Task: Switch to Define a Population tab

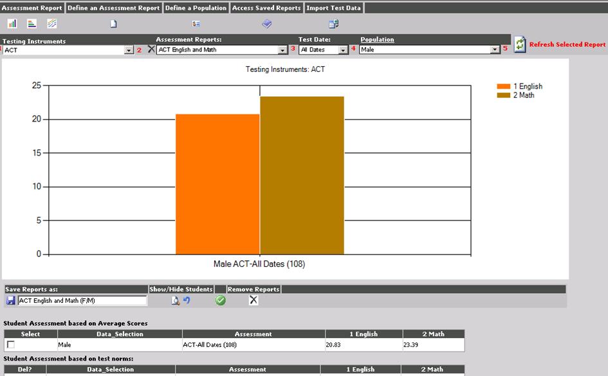Action: pos(196,8)
